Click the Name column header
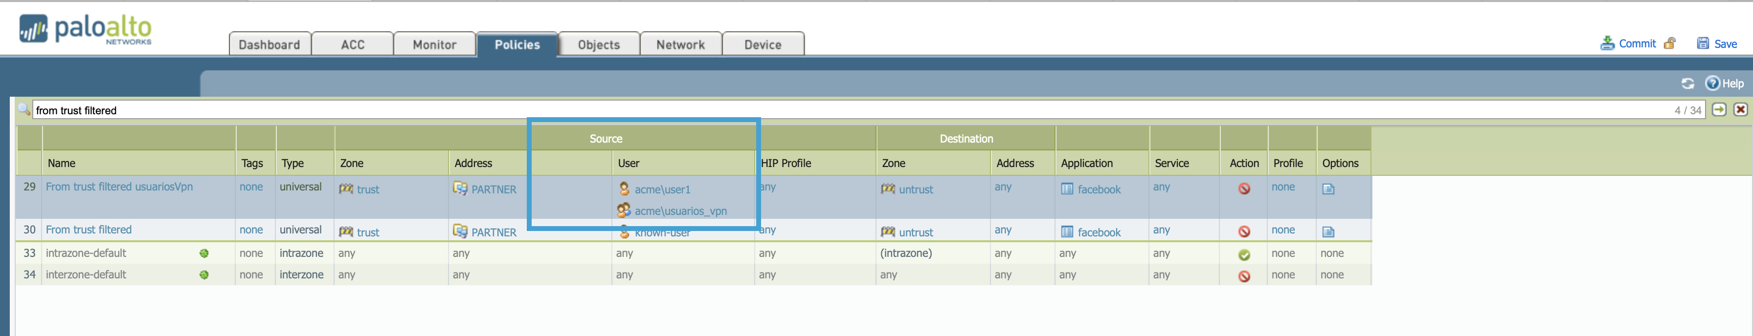The image size is (1753, 336). coord(61,163)
